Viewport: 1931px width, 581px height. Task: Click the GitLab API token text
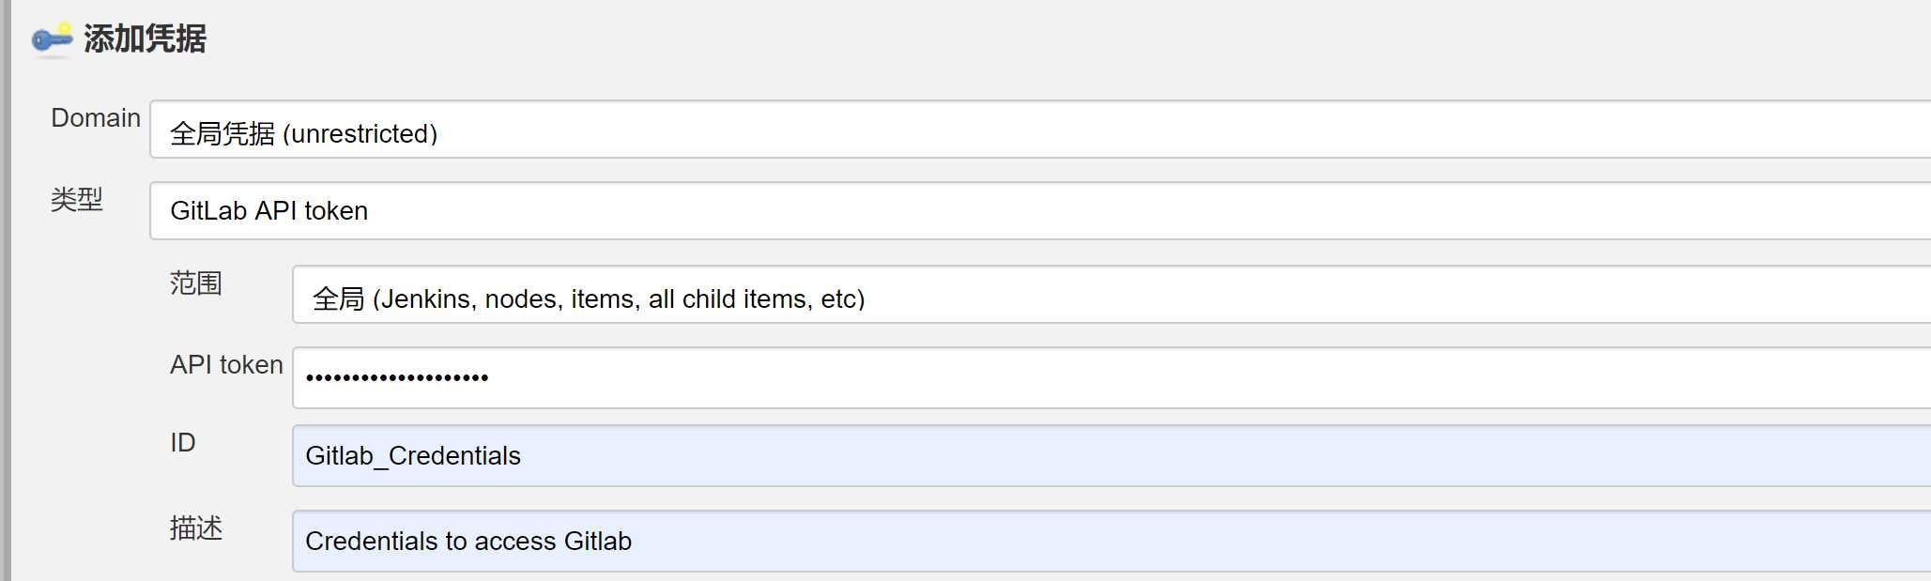click(x=269, y=211)
